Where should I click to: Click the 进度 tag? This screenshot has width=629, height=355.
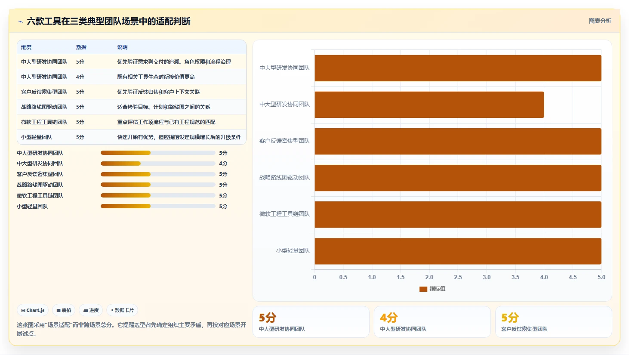[91, 310]
